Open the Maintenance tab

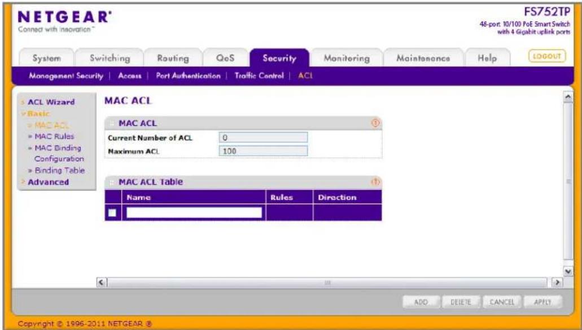click(x=423, y=58)
